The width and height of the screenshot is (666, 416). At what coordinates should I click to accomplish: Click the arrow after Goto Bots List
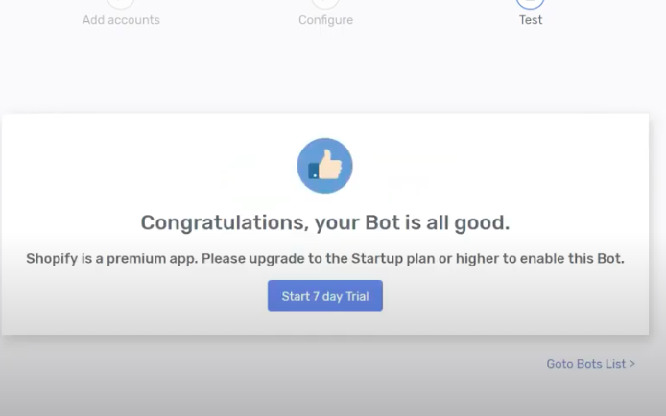(x=631, y=364)
